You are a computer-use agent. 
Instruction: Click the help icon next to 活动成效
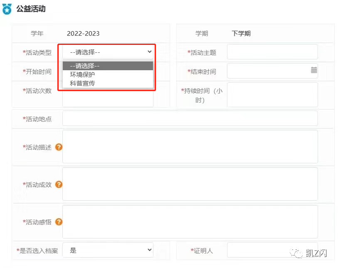(59, 184)
